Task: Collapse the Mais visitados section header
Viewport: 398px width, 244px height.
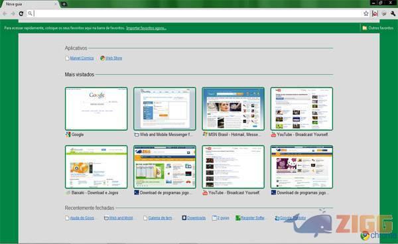Action: click(80, 74)
